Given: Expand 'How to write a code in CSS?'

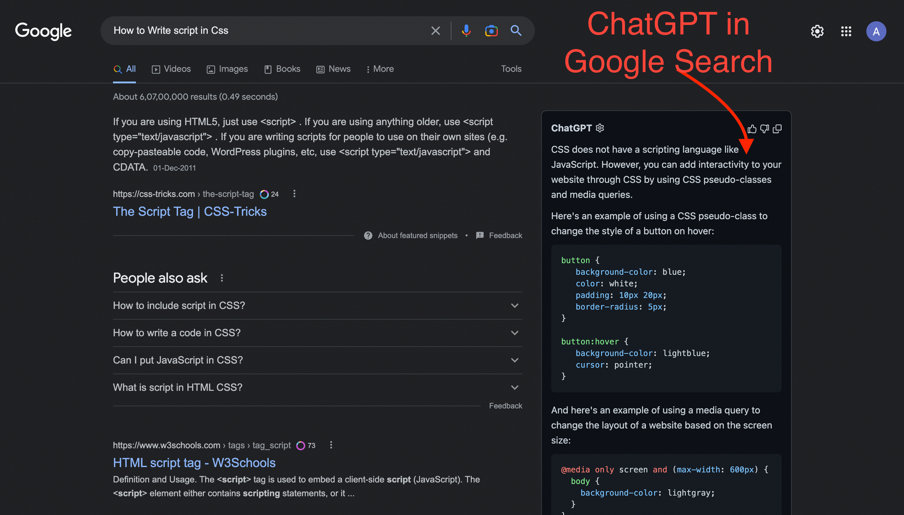Looking at the screenshot, I should pyautogui.click(x=317, y=333).
